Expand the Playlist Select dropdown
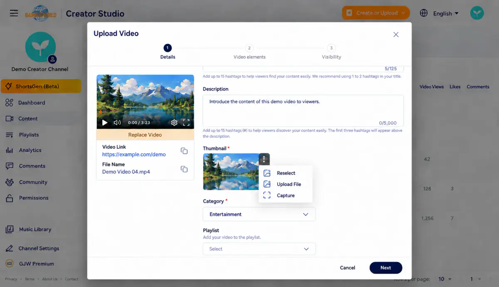Screen dimensions: 499x287 pos(259,249)
